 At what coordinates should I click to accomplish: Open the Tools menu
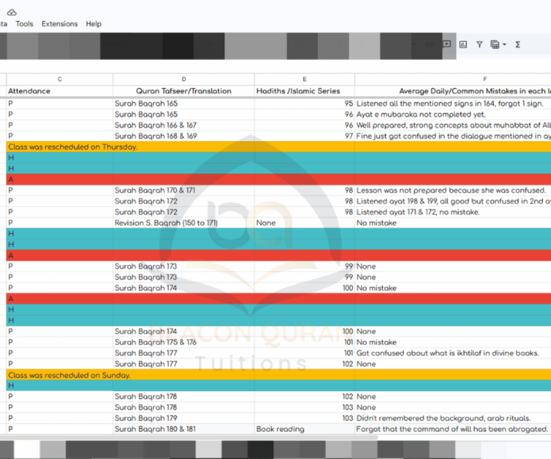click(x=24, y=24)
